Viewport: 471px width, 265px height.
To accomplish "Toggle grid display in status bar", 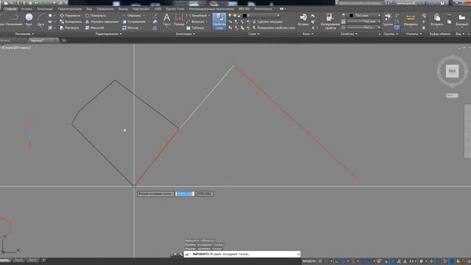I will [x=320, y=261].
